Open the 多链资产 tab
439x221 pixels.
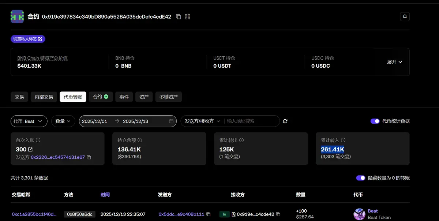click(169, 97)
